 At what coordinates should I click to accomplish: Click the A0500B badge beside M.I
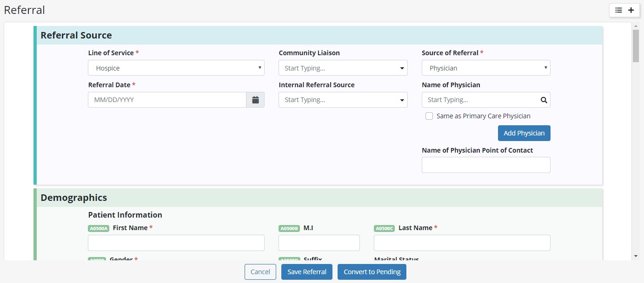(289, 228)
